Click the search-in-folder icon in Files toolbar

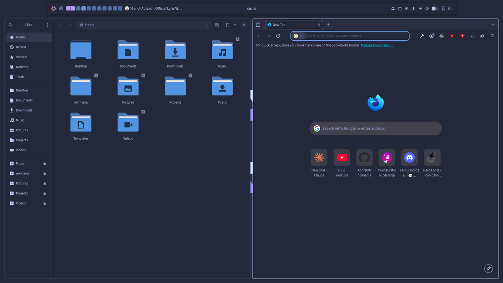point(217,25)
